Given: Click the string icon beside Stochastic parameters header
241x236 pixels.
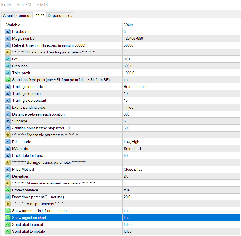Looking at the screenshot, I should [x=8, y=135].
